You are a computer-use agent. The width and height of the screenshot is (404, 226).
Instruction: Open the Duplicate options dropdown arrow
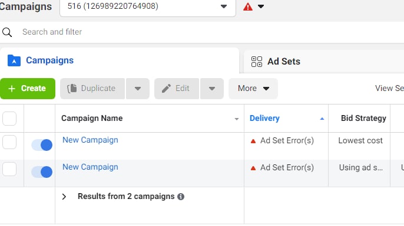pyautogui.click(x=138, y=89)
